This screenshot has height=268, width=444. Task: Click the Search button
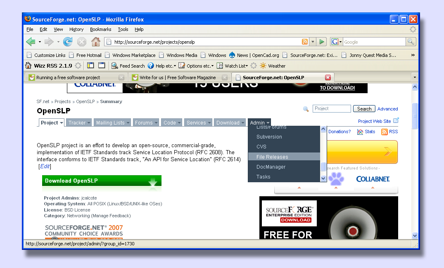[x=364, y=108]
